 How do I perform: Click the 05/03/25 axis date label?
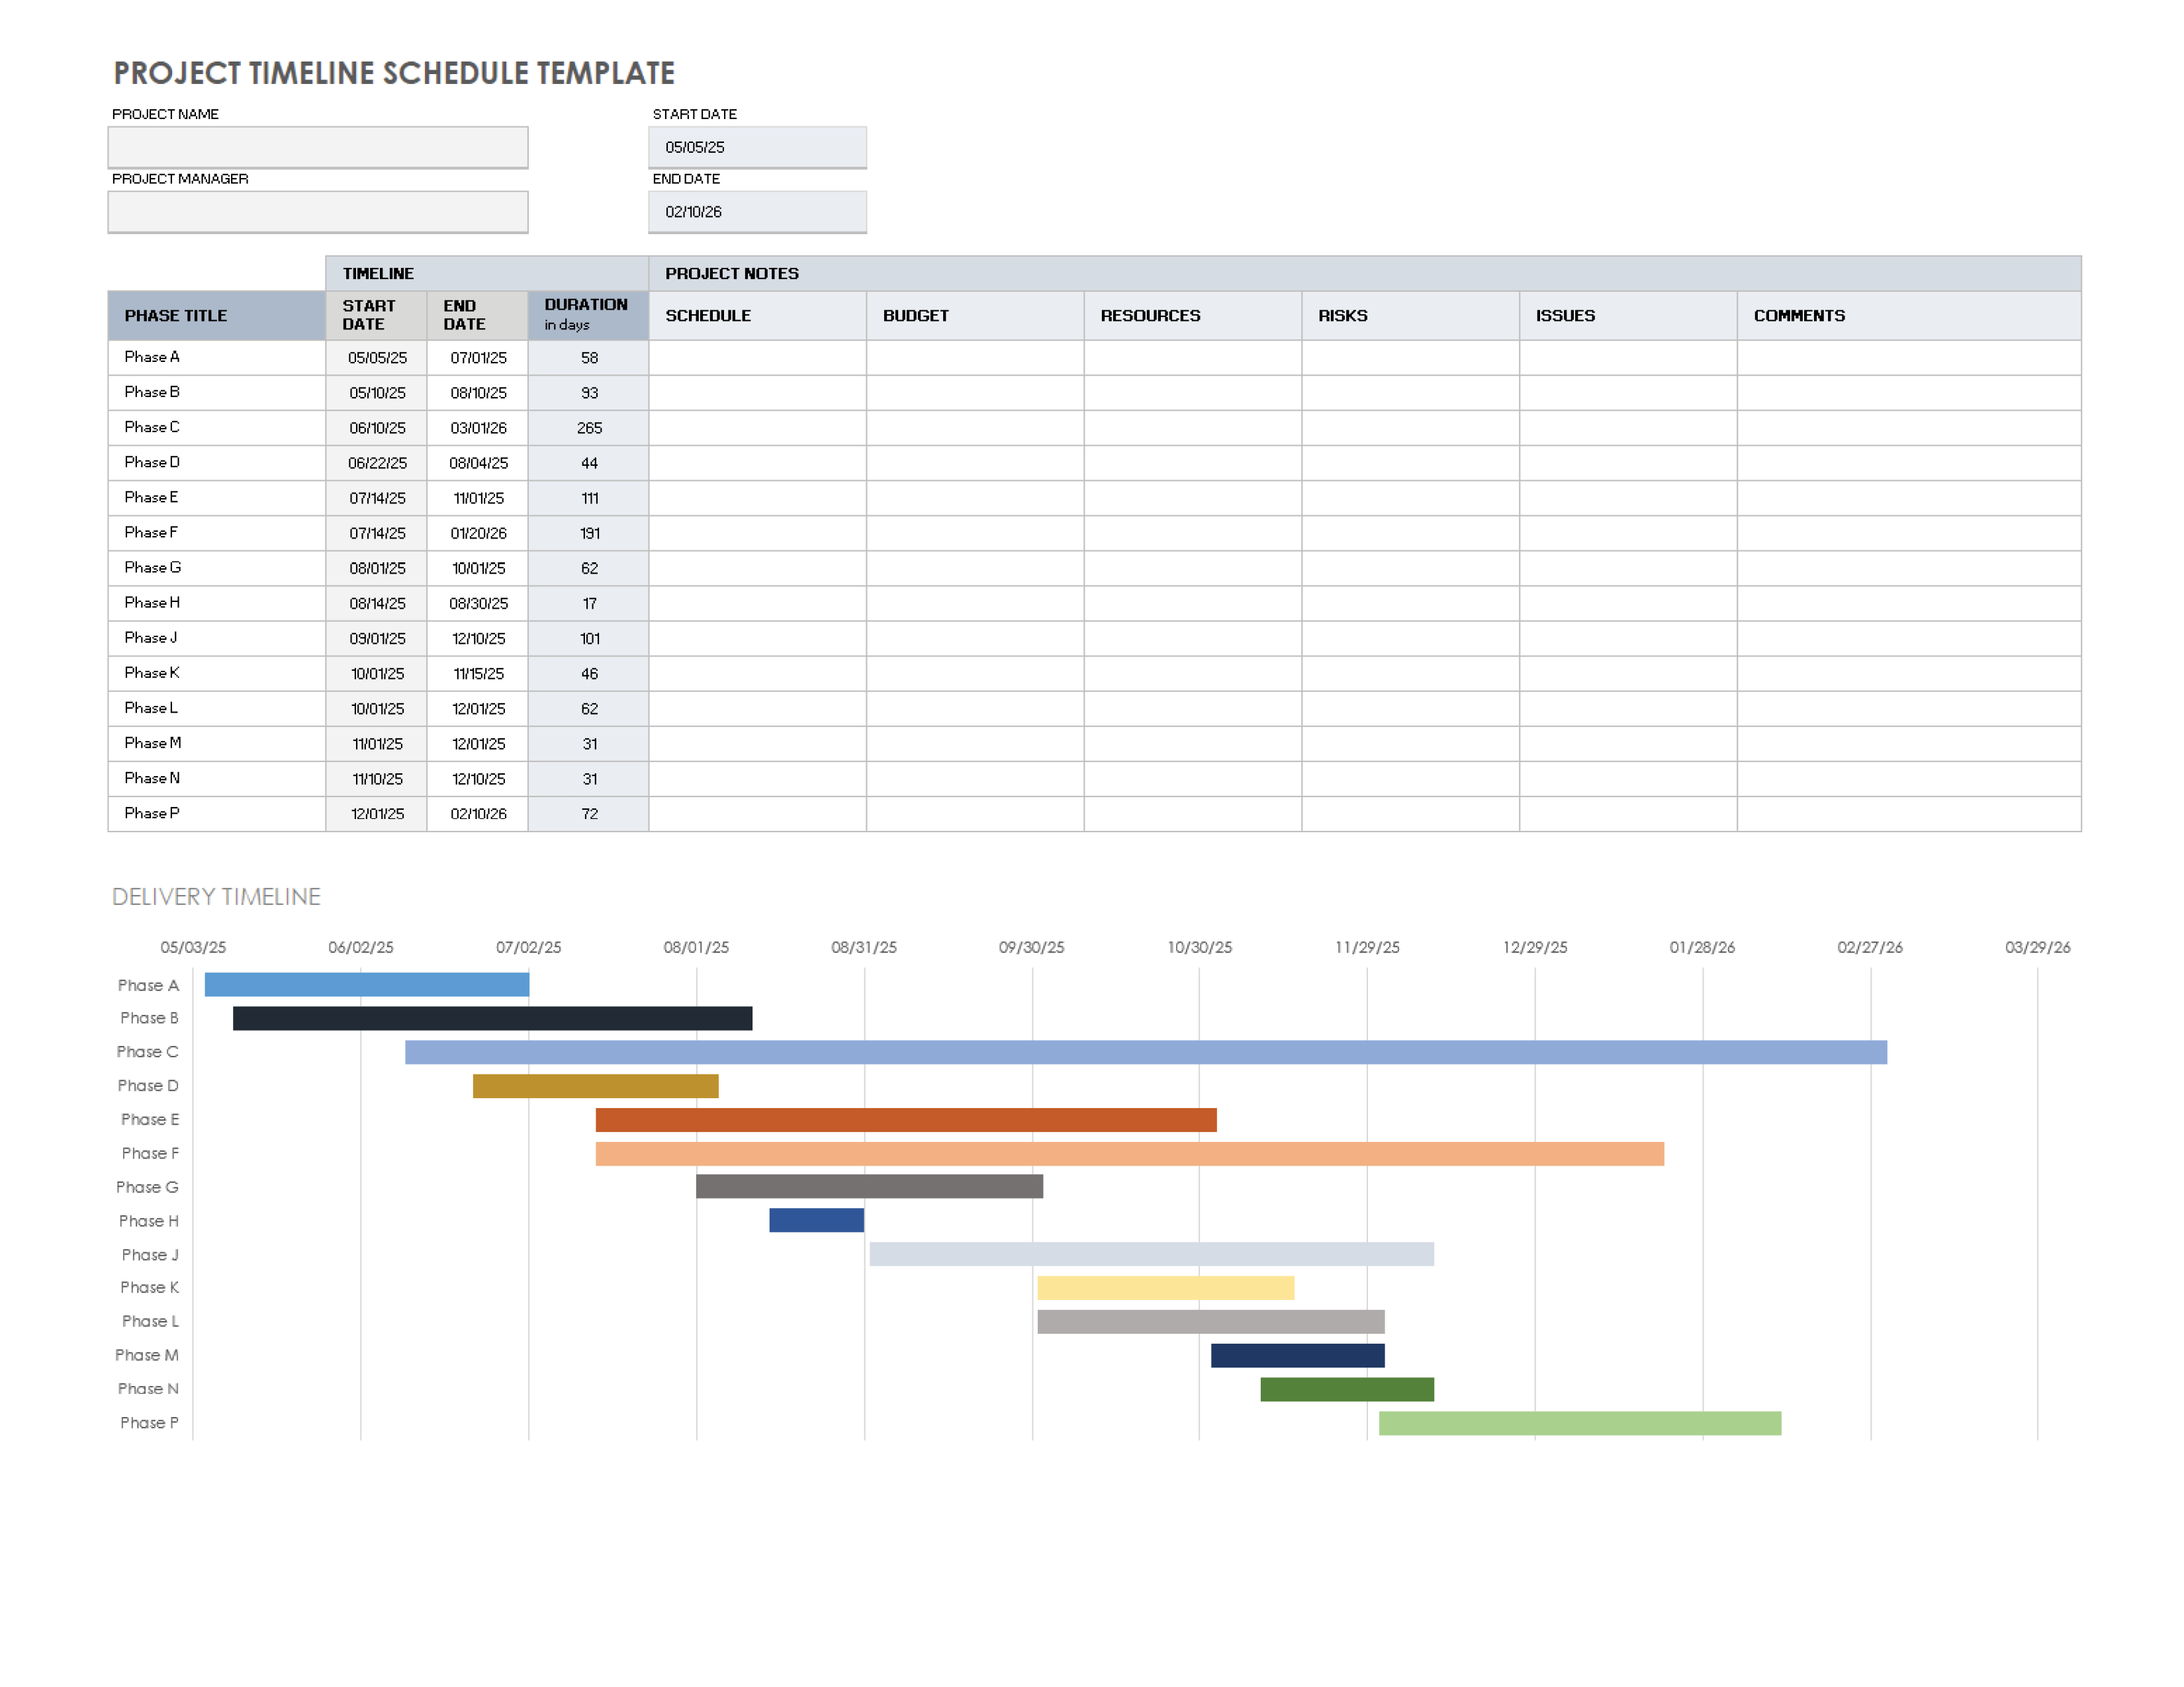193,947
